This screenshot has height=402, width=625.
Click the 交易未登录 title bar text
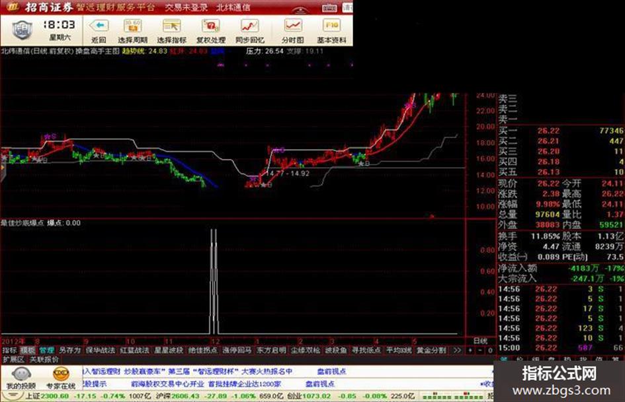187,7
